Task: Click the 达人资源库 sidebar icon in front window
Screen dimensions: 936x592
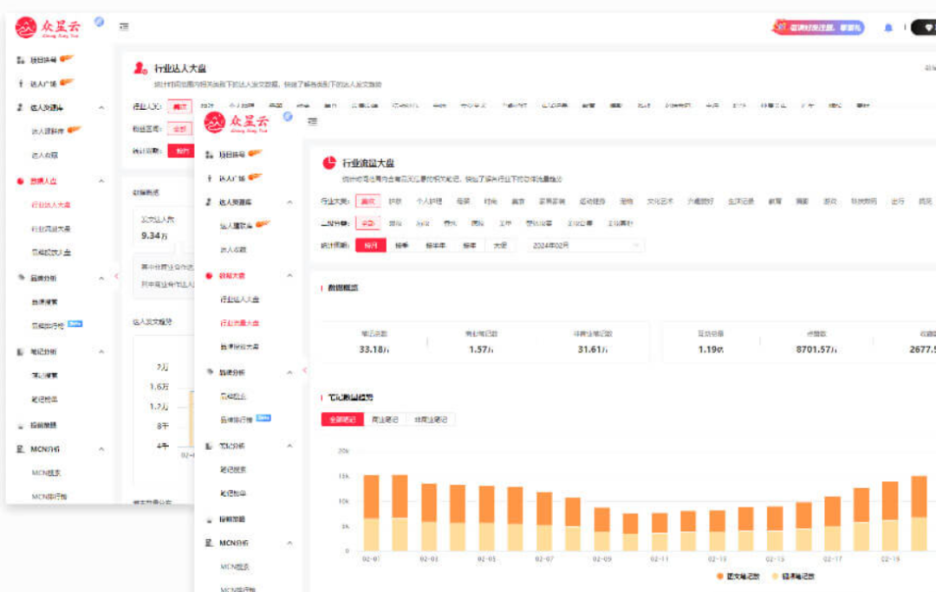Action: click(209, 203)
